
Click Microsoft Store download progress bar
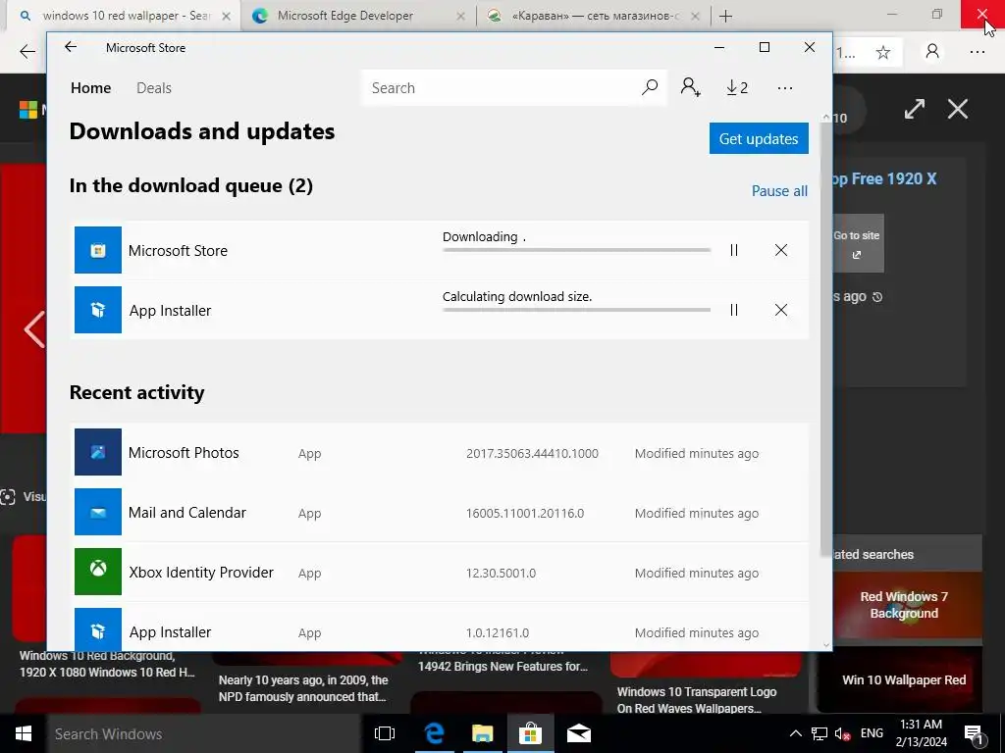(x=576, y=250)
